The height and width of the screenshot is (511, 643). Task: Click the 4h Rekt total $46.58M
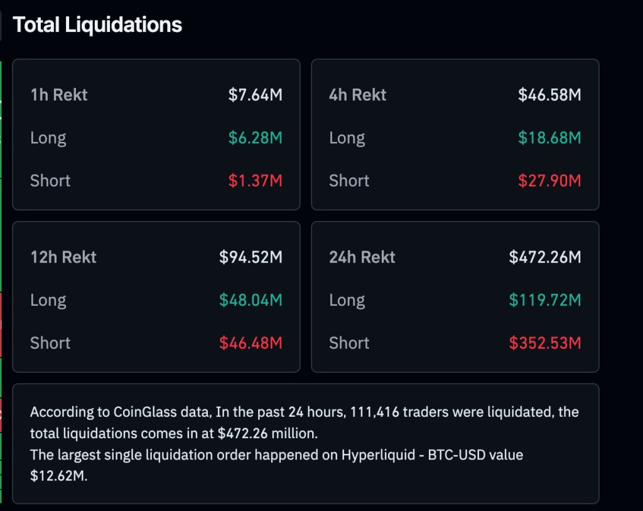point(549,95)
